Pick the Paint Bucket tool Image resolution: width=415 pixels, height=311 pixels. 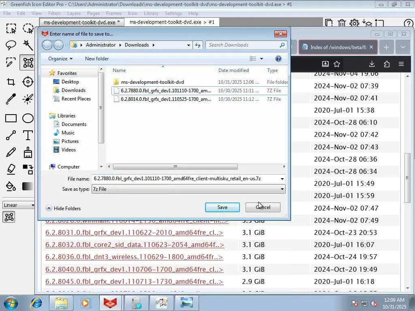coord(11,186)
